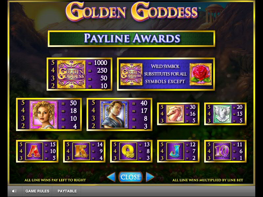Click the Payline Awards heading banner
This screenshot has height=197, width=263.
pos(131,38)
